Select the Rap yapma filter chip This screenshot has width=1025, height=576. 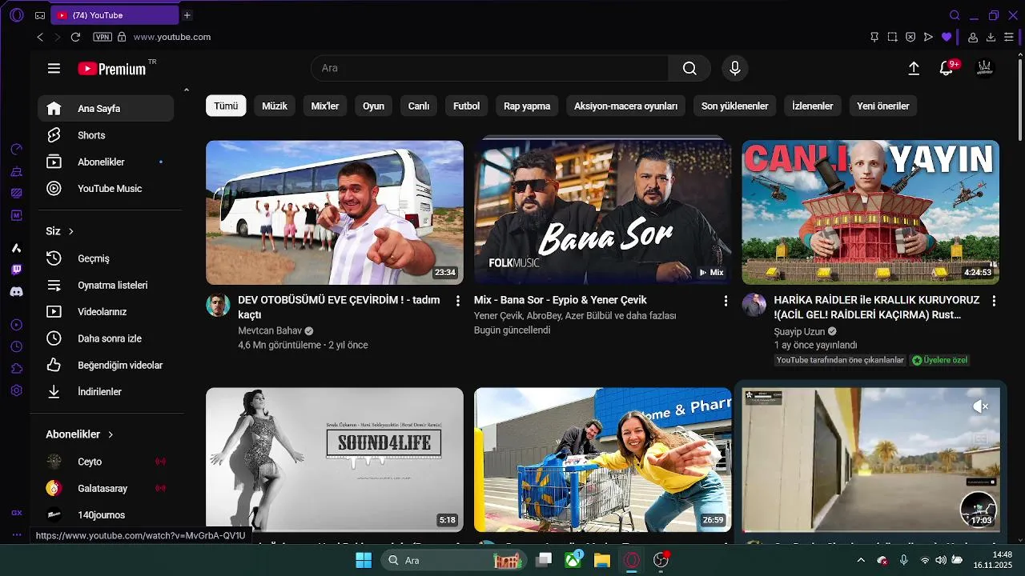[527, 106]
